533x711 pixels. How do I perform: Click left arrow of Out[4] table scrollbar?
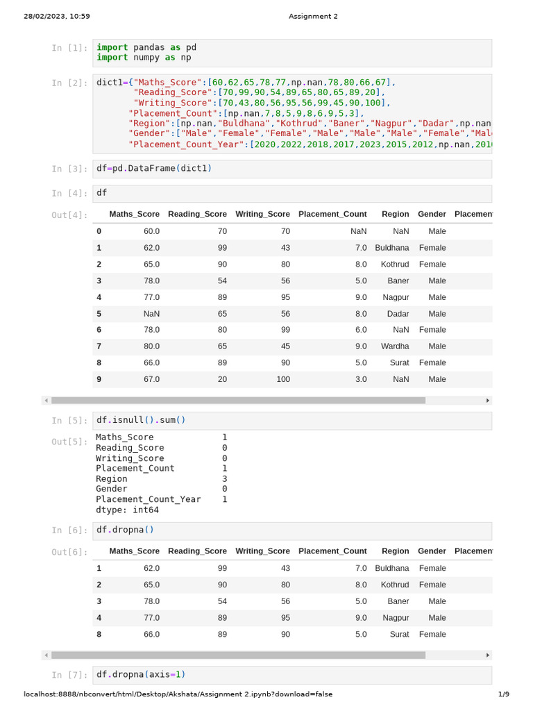pos(46,401)
